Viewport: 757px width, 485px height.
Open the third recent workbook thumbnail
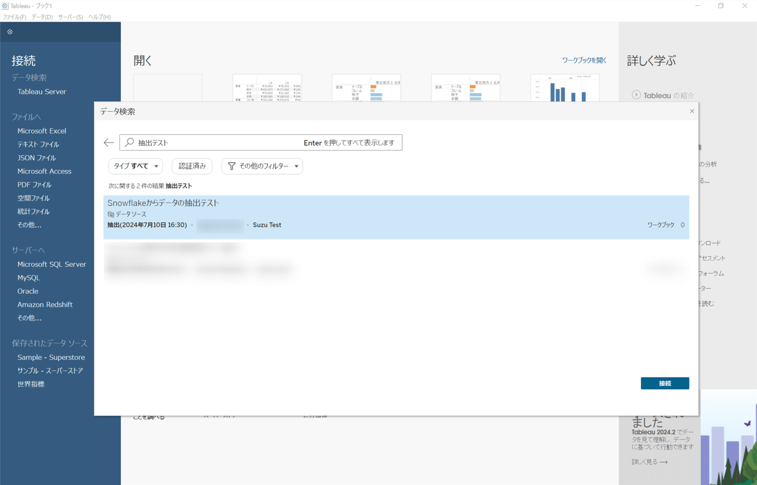[366, 88]
